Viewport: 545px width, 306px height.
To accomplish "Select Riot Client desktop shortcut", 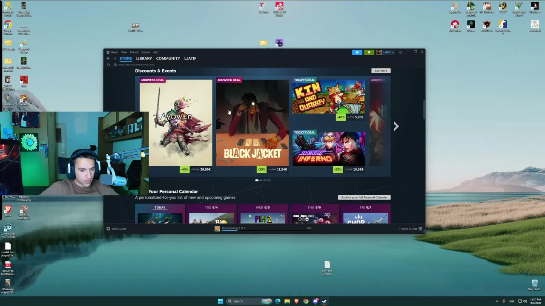I will point(455,26).
